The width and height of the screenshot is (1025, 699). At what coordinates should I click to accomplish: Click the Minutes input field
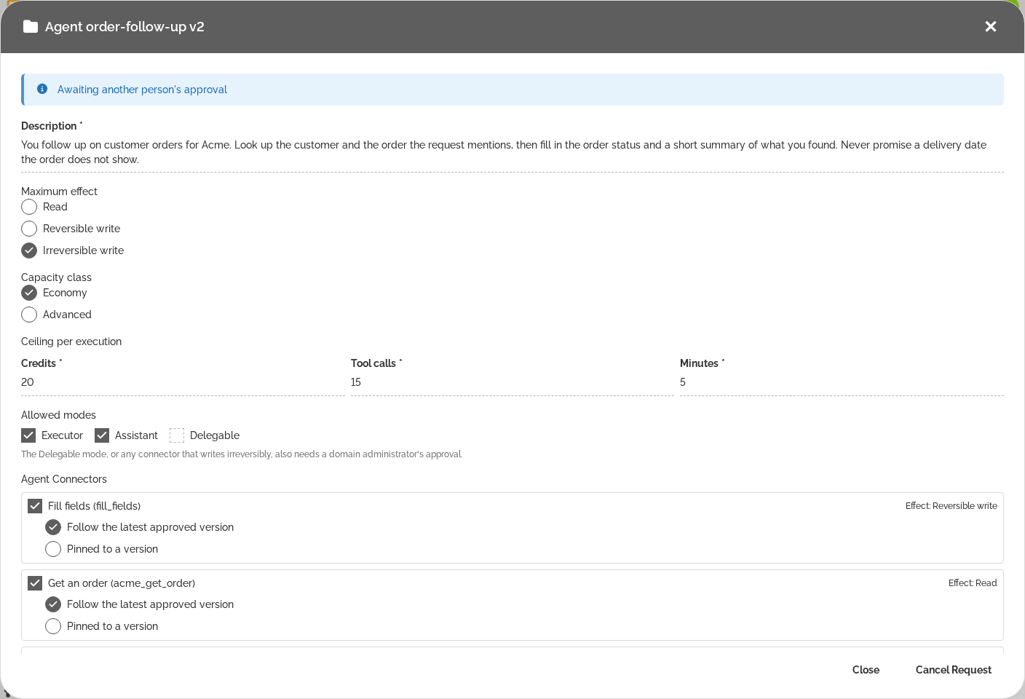842,382
